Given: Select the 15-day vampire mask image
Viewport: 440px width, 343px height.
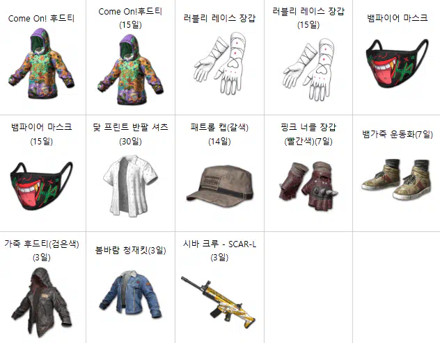Looking at the screenshot, I should coord(41,186).
